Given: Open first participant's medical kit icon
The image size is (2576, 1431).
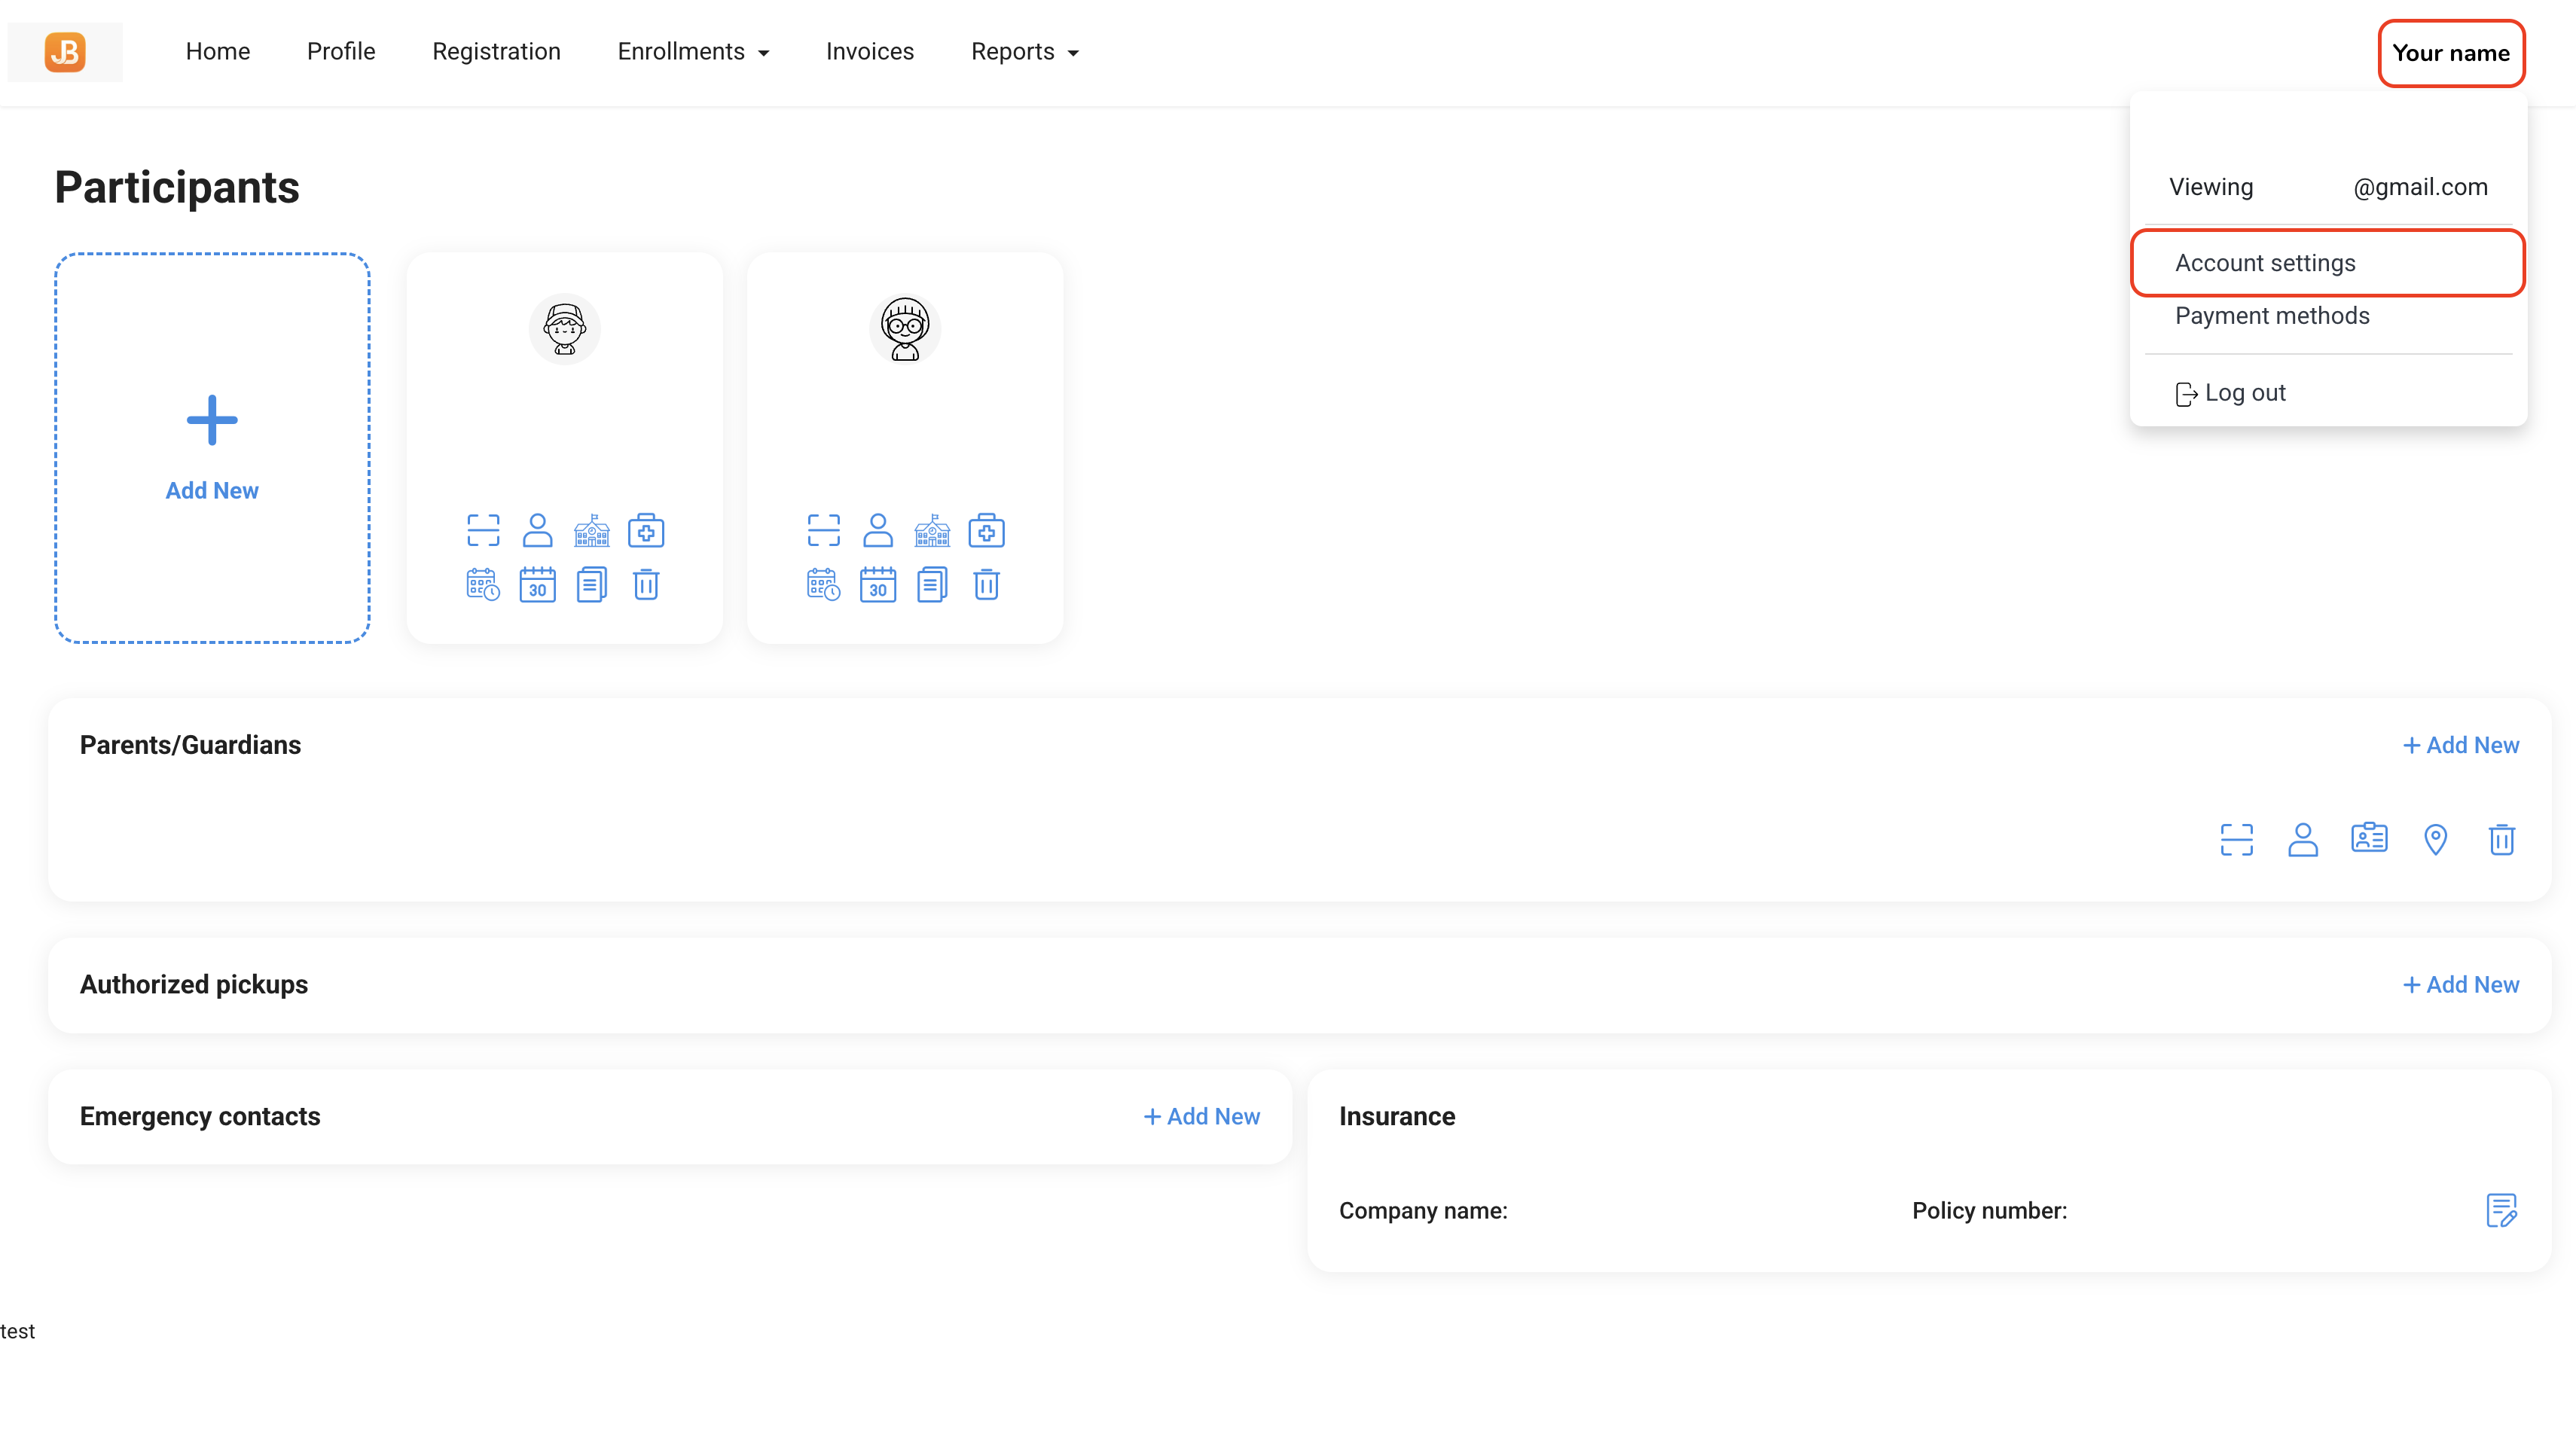Looking at the screenshot, I should (646, 530).
